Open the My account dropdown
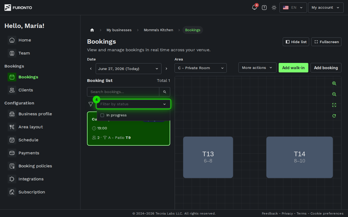Image resolution: width=348 pixels, height=217 pixels. pos(326,8)
